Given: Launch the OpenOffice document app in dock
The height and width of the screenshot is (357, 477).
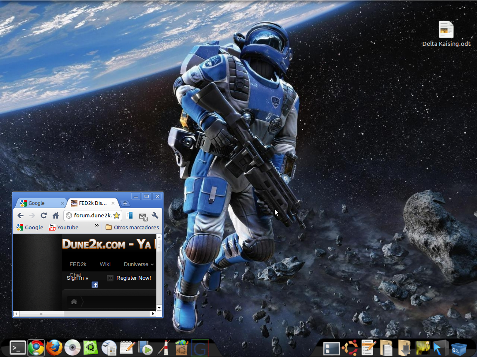Looking at the screenshot, I should tap(109, 348).
